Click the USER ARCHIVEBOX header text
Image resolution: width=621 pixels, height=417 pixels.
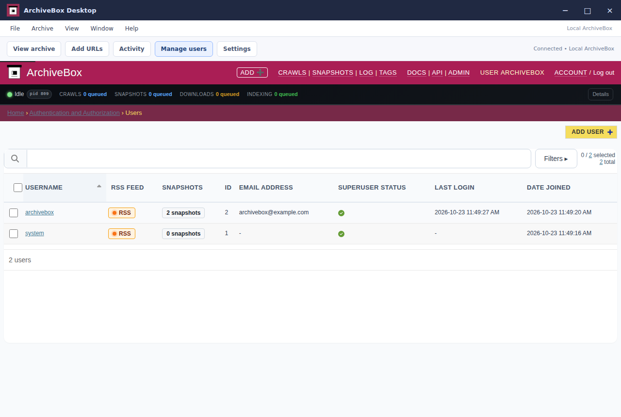coord(512,73)
